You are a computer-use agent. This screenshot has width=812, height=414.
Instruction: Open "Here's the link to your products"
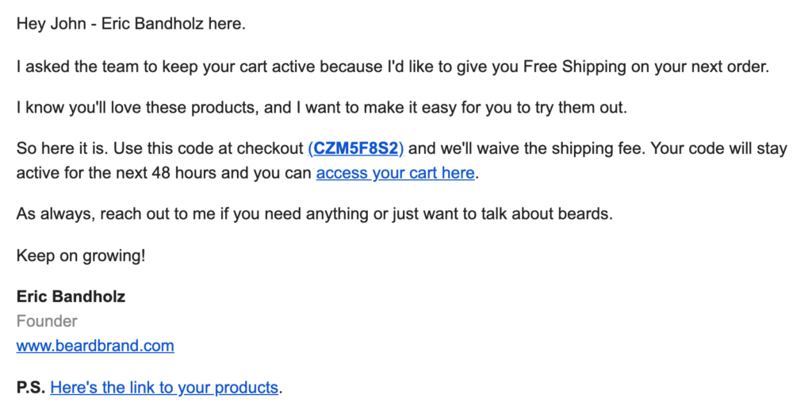pos(164,388)
